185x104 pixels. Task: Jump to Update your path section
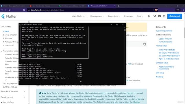pyautogui.click(x=165, y=39)
